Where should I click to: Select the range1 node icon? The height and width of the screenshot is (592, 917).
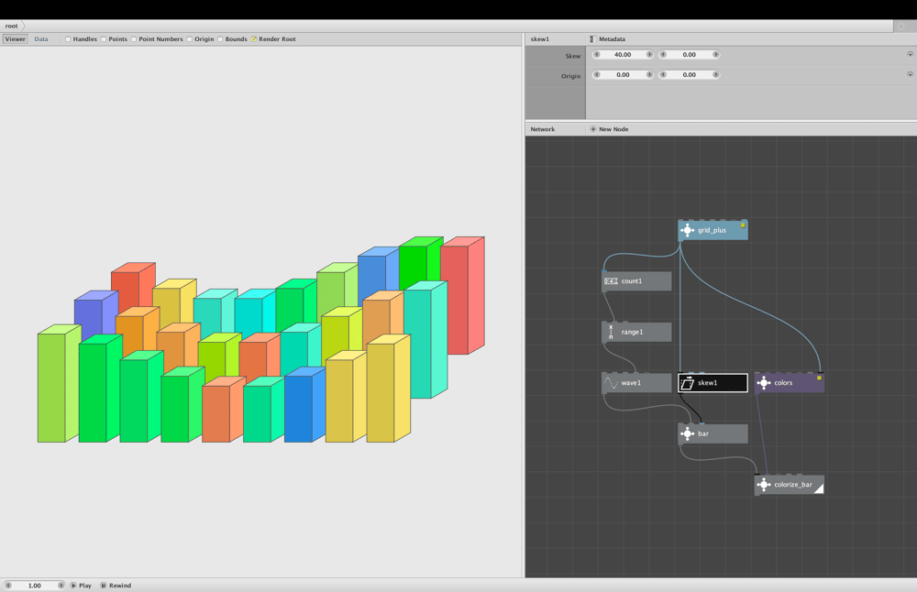tap(611, 332)
